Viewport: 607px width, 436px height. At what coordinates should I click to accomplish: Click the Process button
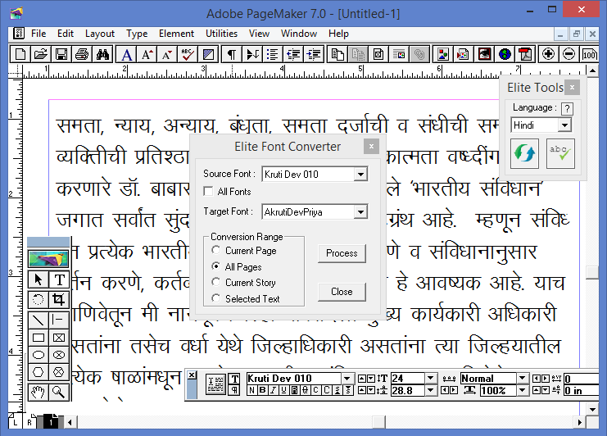pos(342,253)
